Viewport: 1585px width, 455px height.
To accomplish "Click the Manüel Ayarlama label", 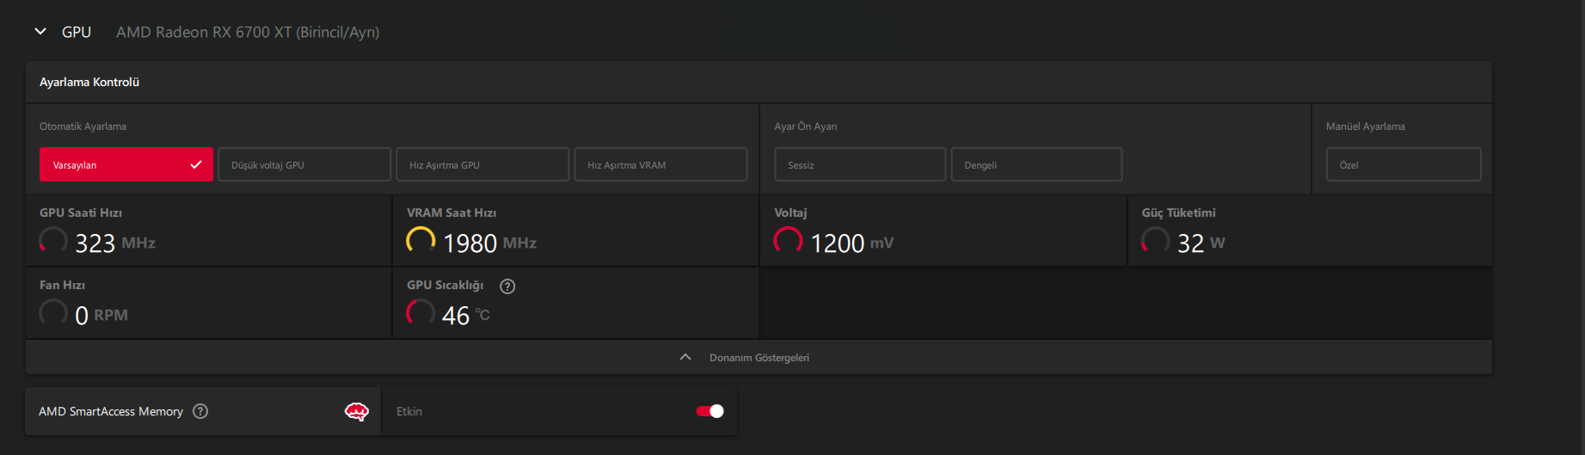I will (1366, 126).
